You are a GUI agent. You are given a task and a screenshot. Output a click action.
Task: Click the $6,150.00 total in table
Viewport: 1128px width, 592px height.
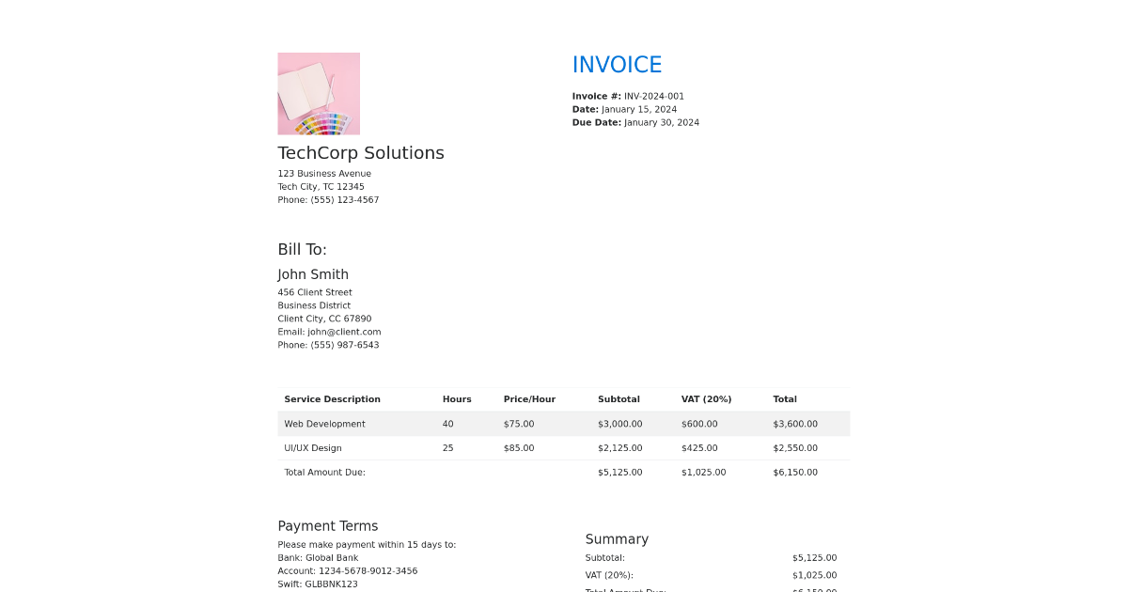tap(795, 473)
